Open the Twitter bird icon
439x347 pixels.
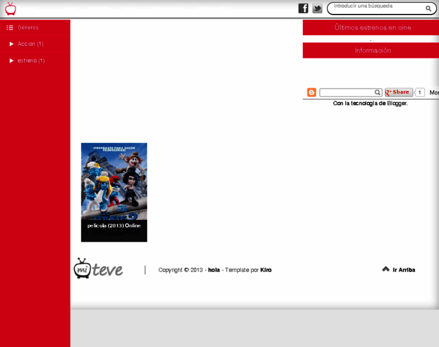[317, 8]
